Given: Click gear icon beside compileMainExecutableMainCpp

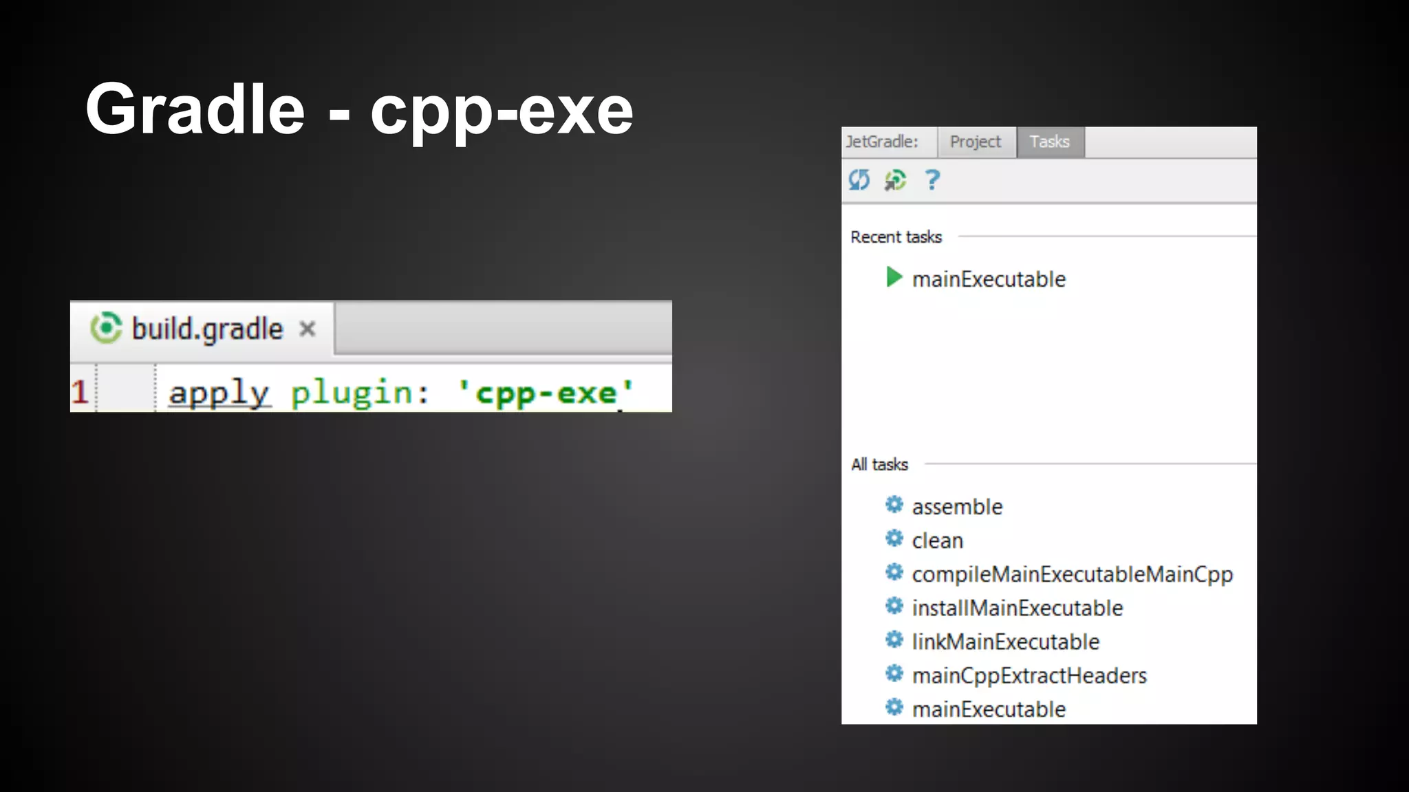Looking at the screenshot, I should [x=894, y=572].
